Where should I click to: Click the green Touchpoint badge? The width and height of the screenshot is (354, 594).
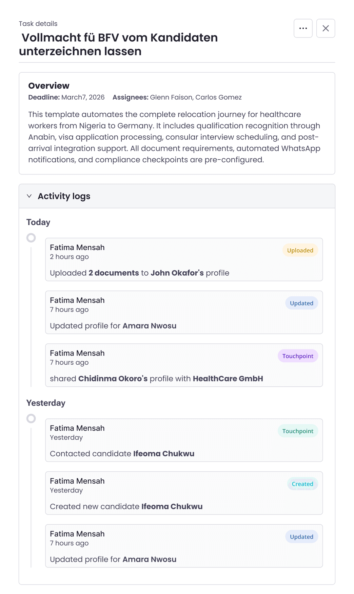[298, 431]
